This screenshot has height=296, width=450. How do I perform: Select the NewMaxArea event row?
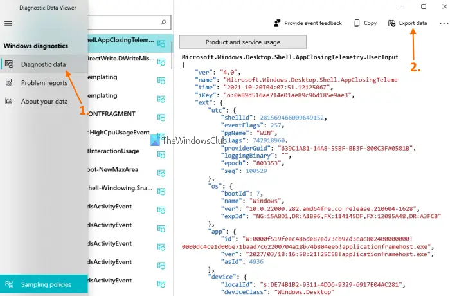(x=129, y=172)
